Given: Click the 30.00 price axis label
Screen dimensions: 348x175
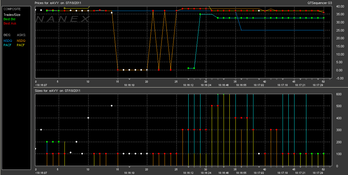Looking at the screenshot, I should (340, 22).
